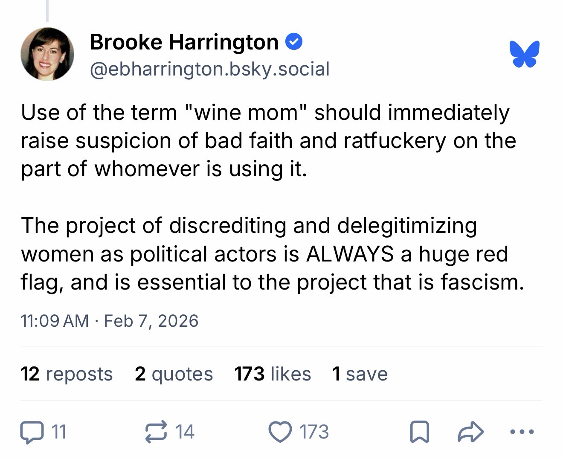Click the share arrow icon
This screenshot has height=459, width=563.
(470, 432)
